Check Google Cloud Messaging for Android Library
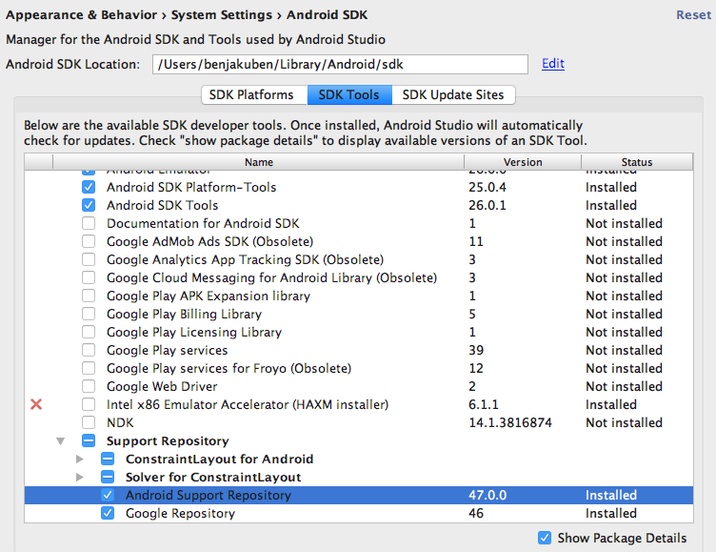This screenshot has width=716, height=552. [89, 277]
